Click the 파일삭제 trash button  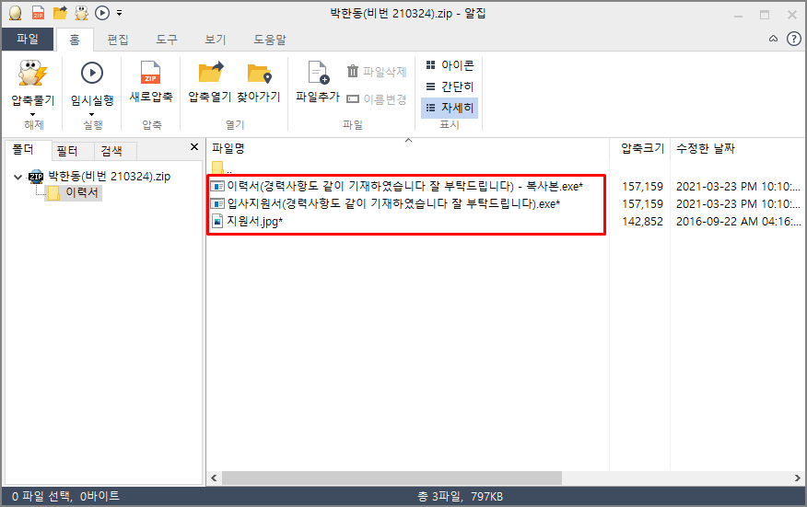377,72
